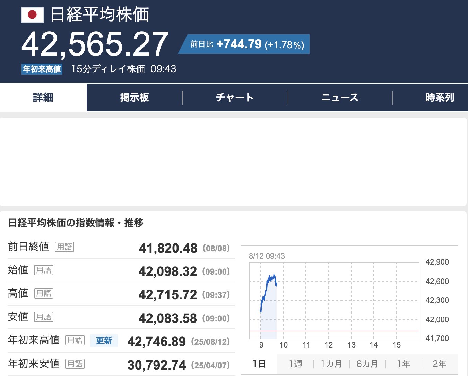Click the 年初来安値 value 30,792.74
The width and height of the screenshot is (468, 376).
click(x=157, y=365)
